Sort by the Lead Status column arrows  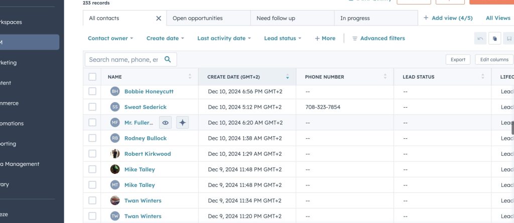(482, 77)
